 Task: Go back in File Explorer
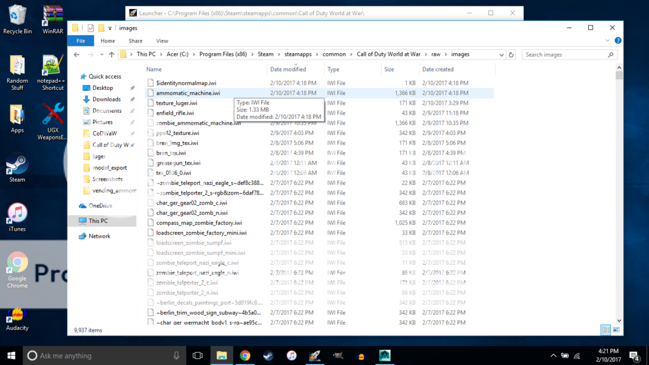click(77, 54)
